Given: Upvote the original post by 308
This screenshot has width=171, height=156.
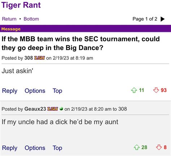Looking at the screenshot, I should (134, 90).
